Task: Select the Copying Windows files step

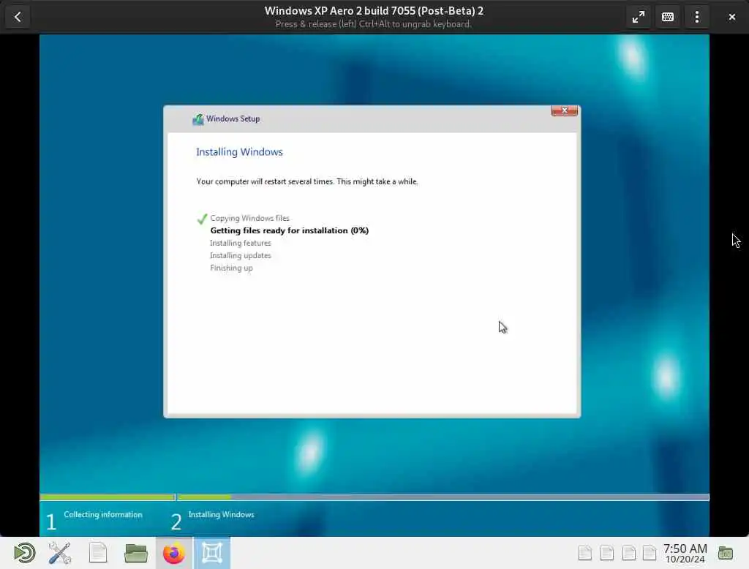Action: click(250, 219)
